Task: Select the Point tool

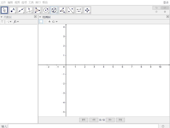Action: click(13, 10)
